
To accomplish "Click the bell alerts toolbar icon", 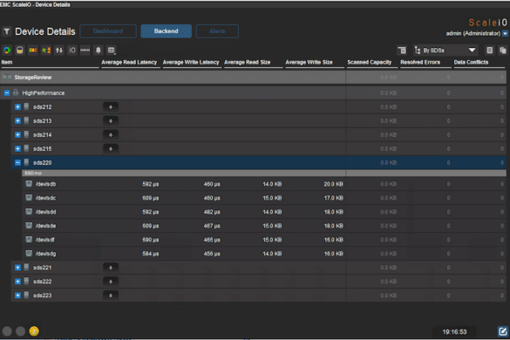I will [98, 50].
